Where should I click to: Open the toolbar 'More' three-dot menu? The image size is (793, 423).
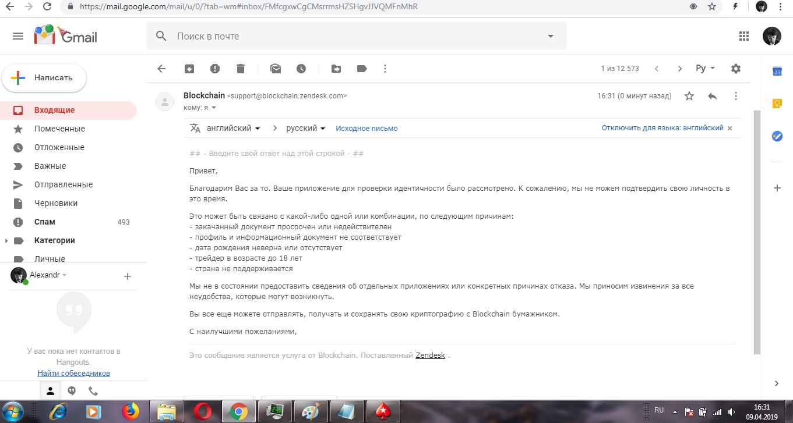click(x=385, y=69)
